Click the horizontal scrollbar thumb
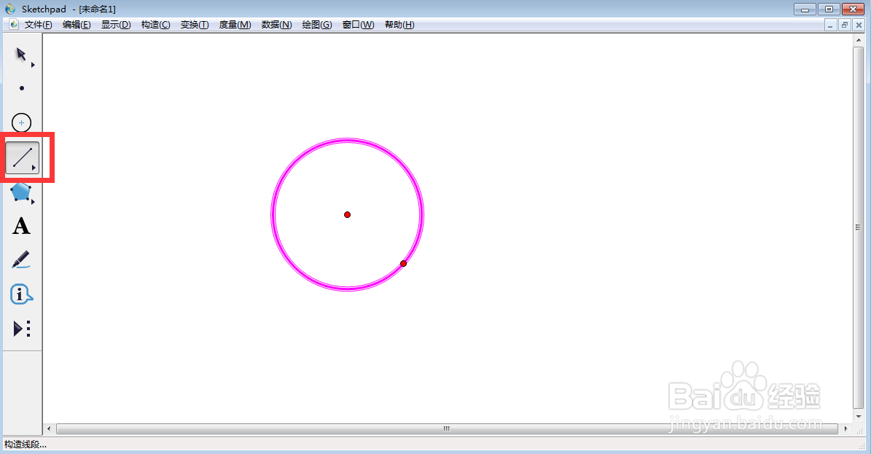871x454 pixels. 447,428
